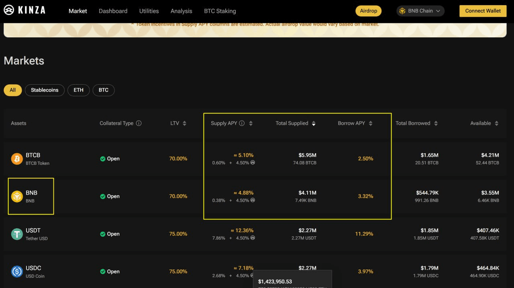The width and height of the screenshot is (514, 288).
Task: Click the Airdrop button
Action: click(368, 11)
